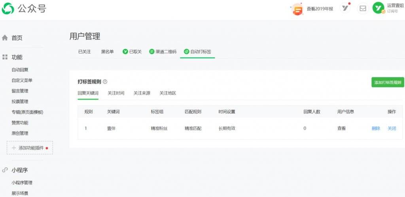Switch to the 渠道二维码 tab
This screenshot has width=405, height=197.
[163, 52]
